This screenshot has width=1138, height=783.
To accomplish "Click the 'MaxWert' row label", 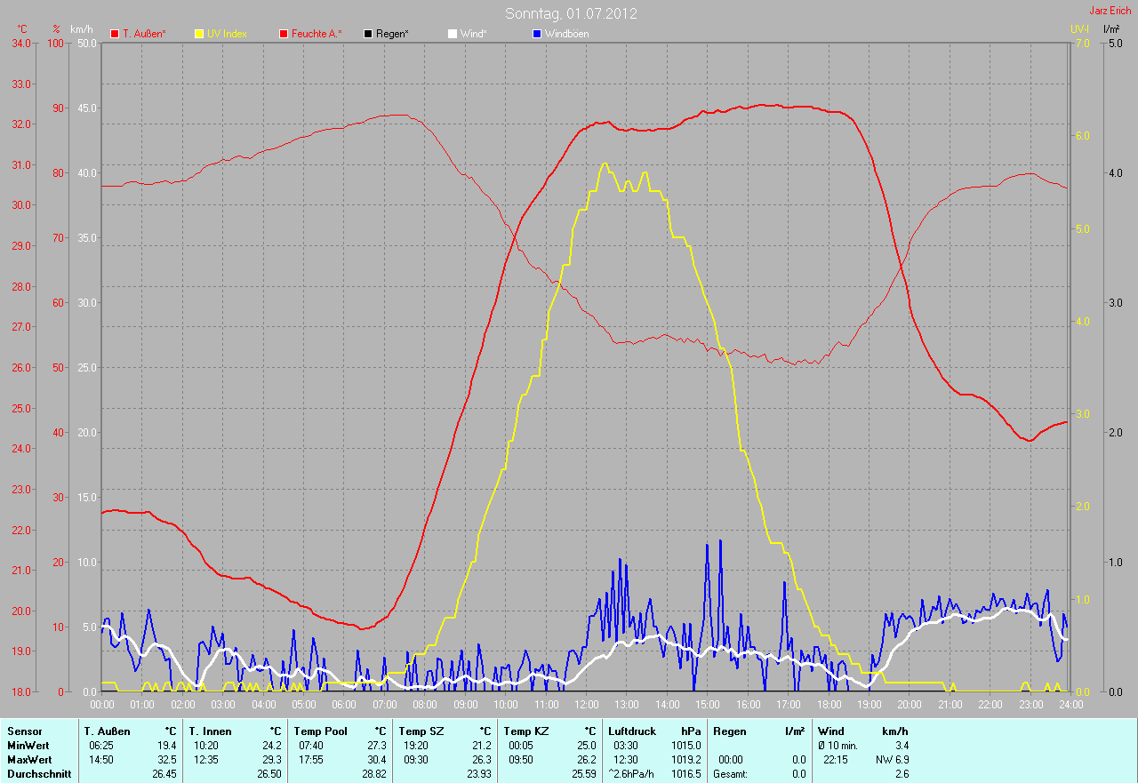I will (x=30, y=760).
